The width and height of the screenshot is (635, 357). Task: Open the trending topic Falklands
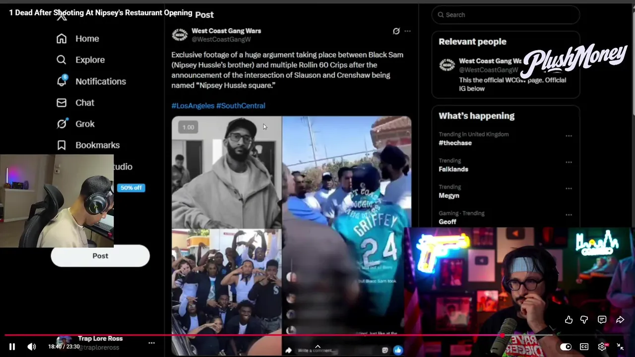click(453, 169)
